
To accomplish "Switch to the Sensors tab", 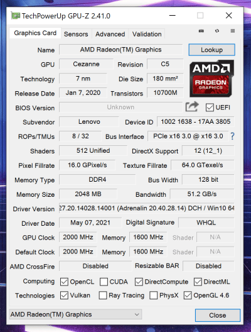I will click(76, 34).
